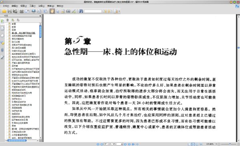Select the Snapshot camera tool
Viewport: 240px width, 146px height.
click(68, 11)
